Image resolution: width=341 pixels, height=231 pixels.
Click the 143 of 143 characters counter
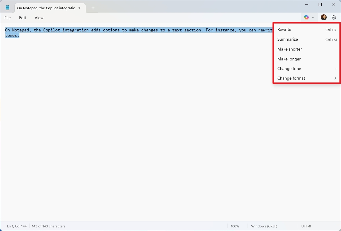pyautogui.click(x=49, y=226)
